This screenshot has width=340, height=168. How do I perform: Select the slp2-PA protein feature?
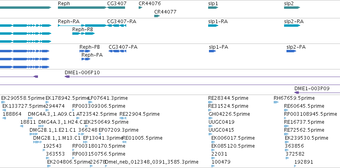point(291,51)
